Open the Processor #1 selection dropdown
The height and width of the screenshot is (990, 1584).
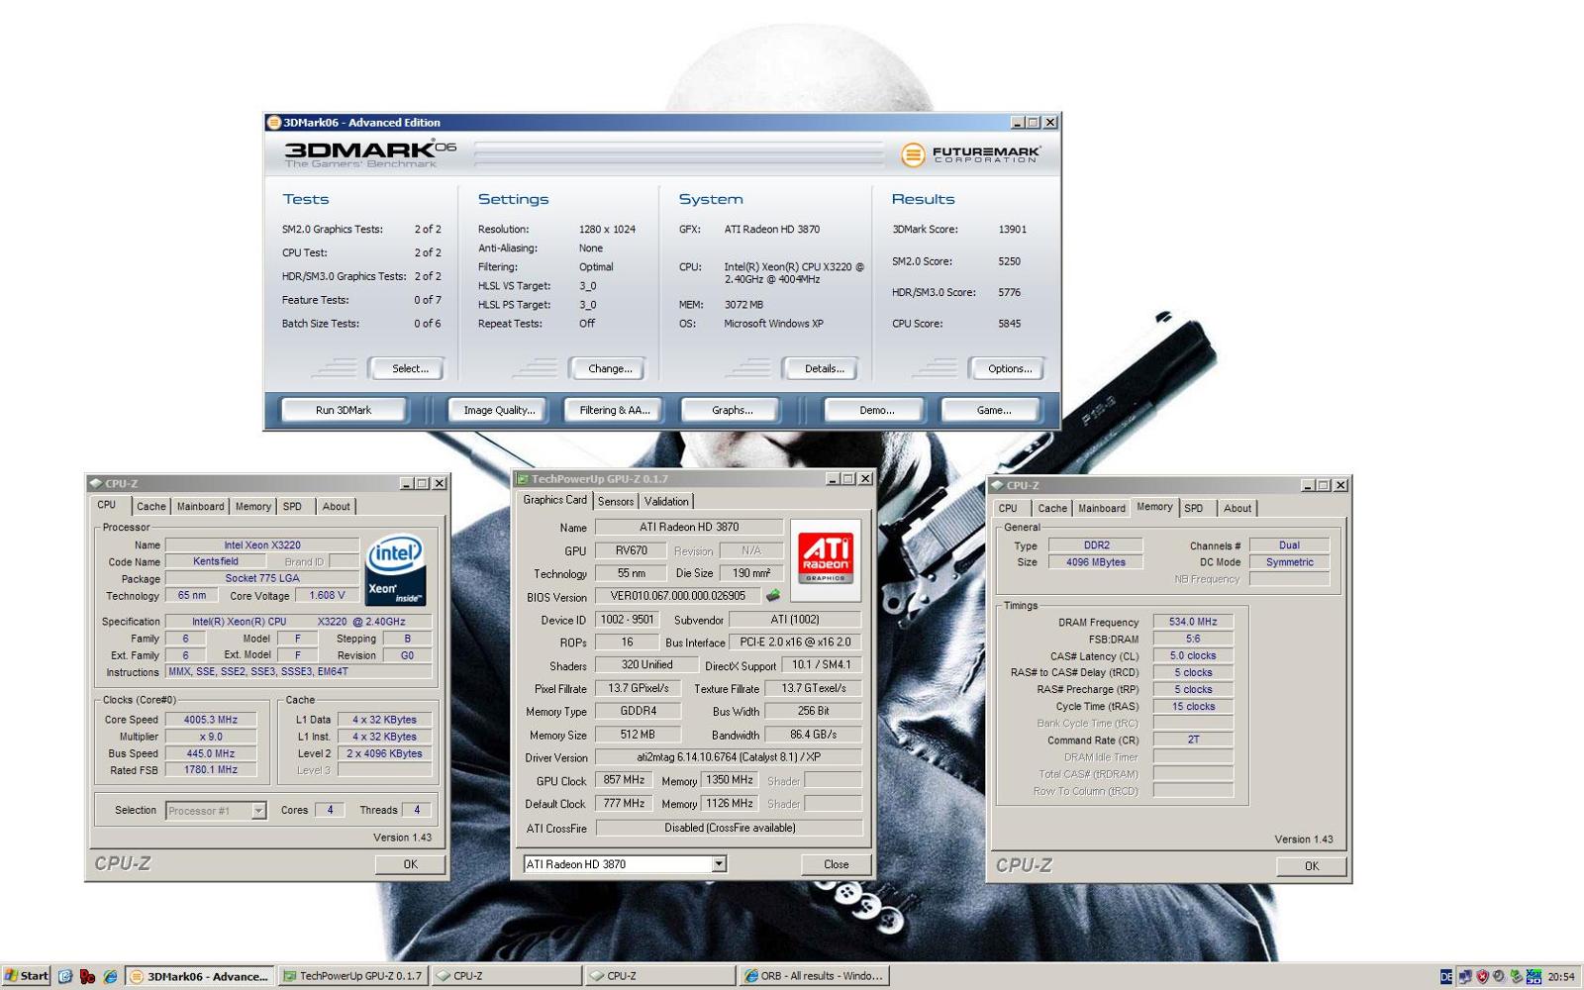tap(258, 811)
